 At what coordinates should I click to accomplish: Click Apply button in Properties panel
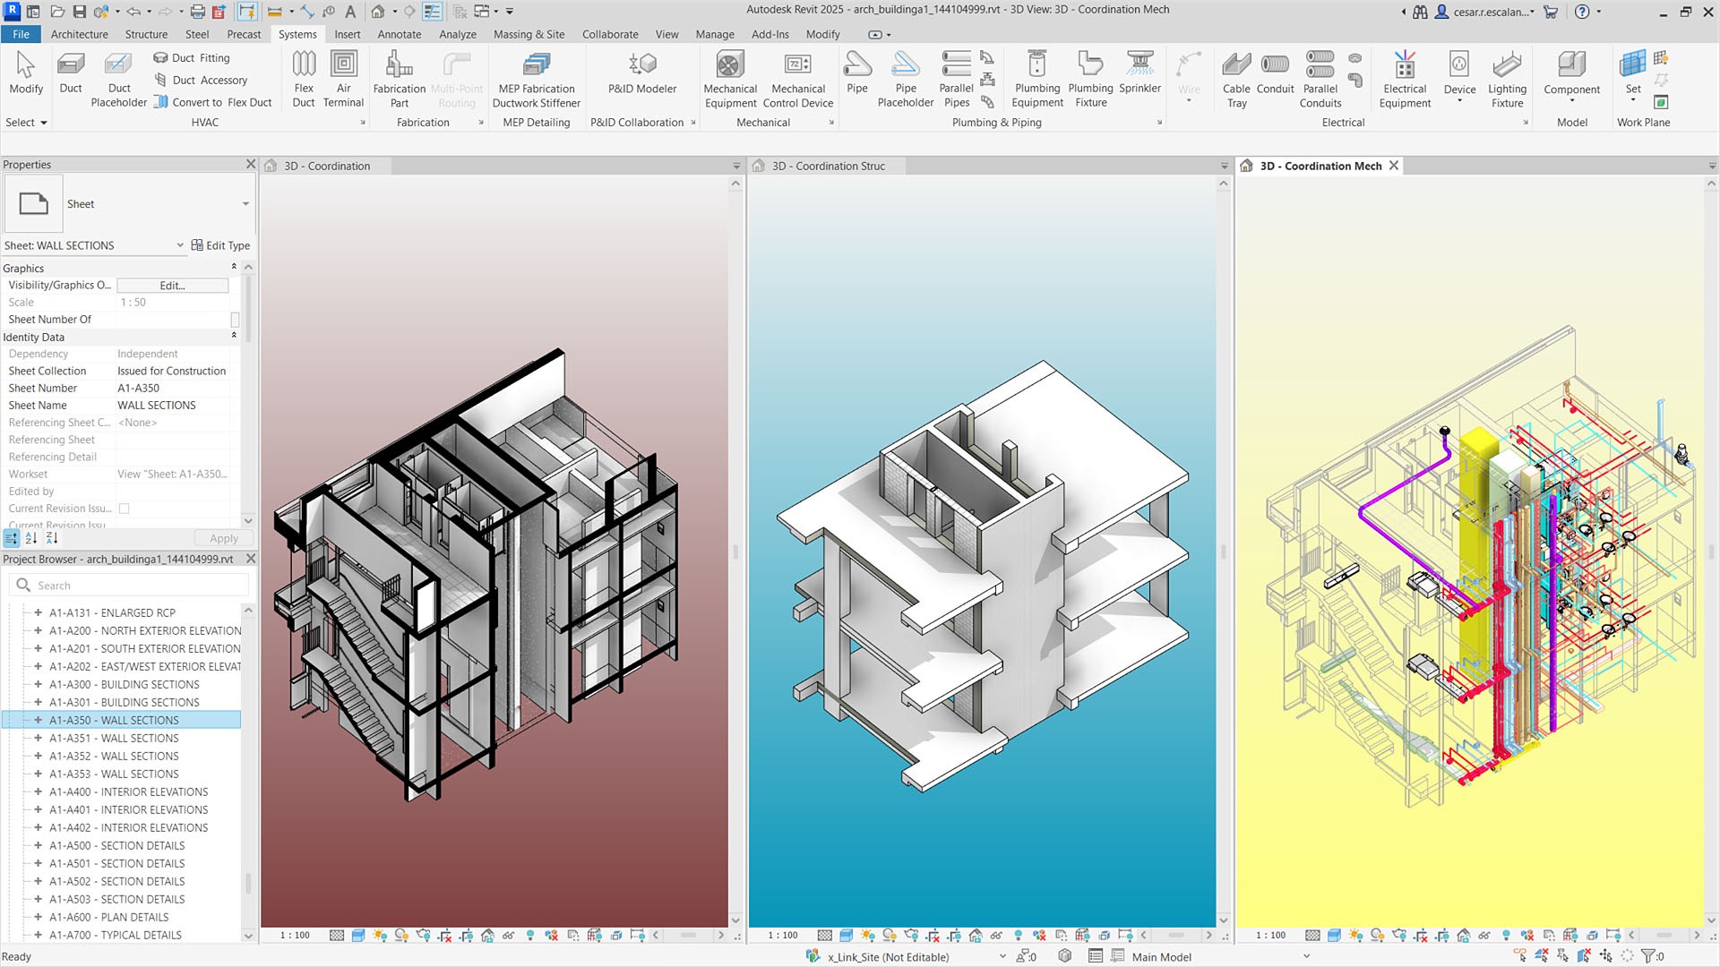click(225, 537)
